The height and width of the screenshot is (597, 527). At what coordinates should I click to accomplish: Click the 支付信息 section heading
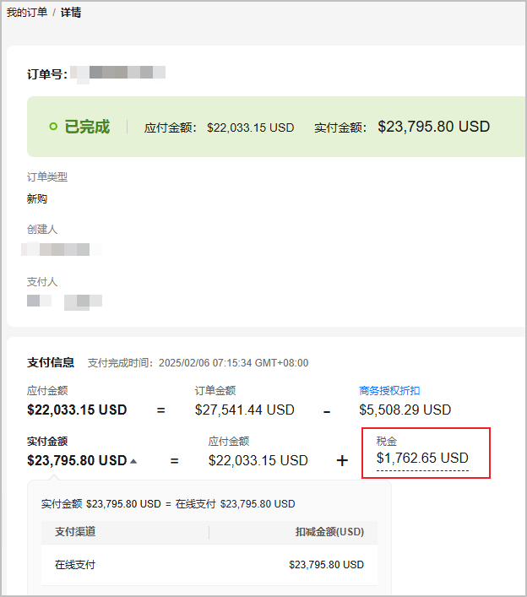(x=51, y=362)
